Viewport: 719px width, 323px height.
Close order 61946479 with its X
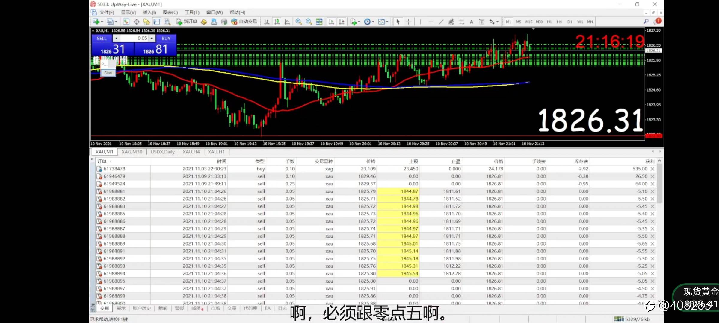coord(652,176)
